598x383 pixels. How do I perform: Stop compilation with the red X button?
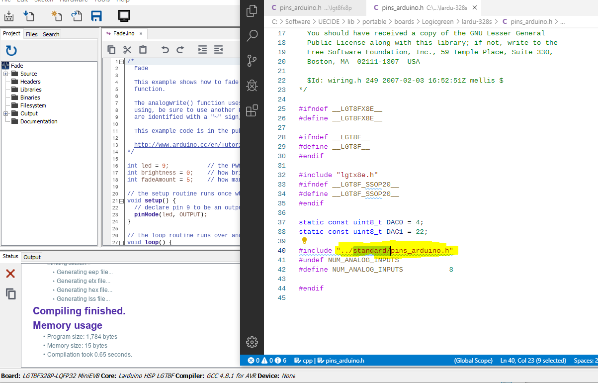pos(10,274)
